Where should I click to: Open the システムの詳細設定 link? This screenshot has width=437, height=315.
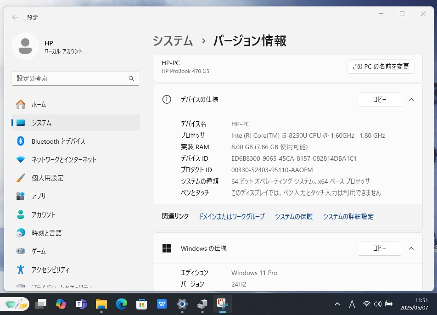click(x=348, y=216)
